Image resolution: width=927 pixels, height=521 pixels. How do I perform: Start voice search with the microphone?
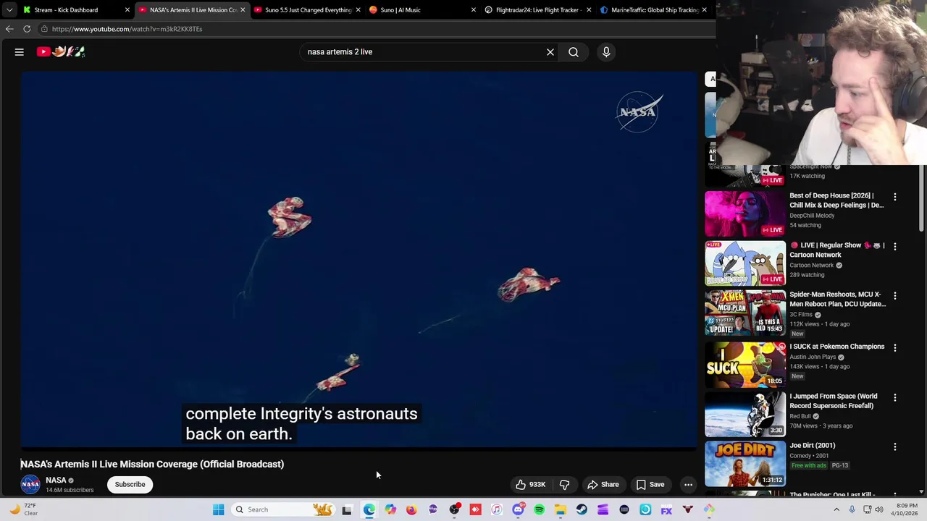point(606,52)
